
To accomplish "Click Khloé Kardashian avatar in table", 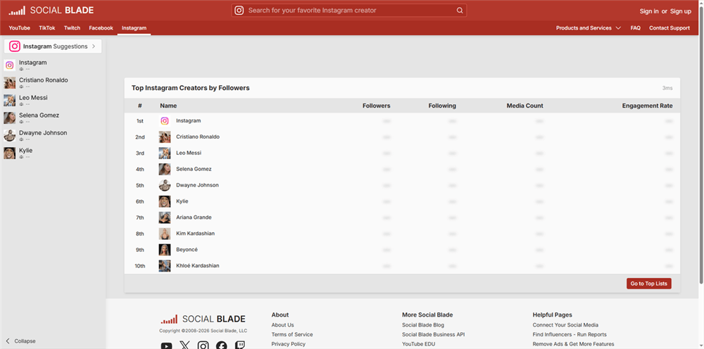I will [165, 265].
